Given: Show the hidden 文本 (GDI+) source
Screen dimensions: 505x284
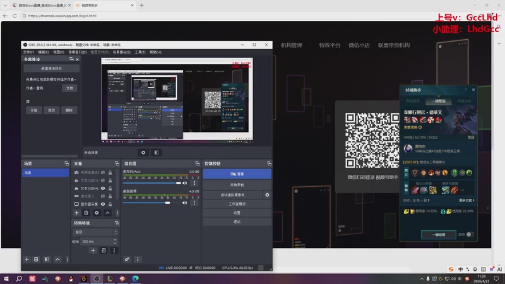Looking at the screenshot, I should [103, 180].
